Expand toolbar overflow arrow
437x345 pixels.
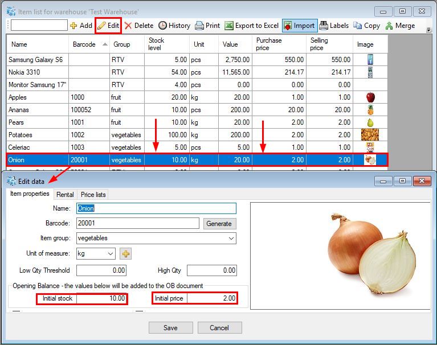pos(428,30)
